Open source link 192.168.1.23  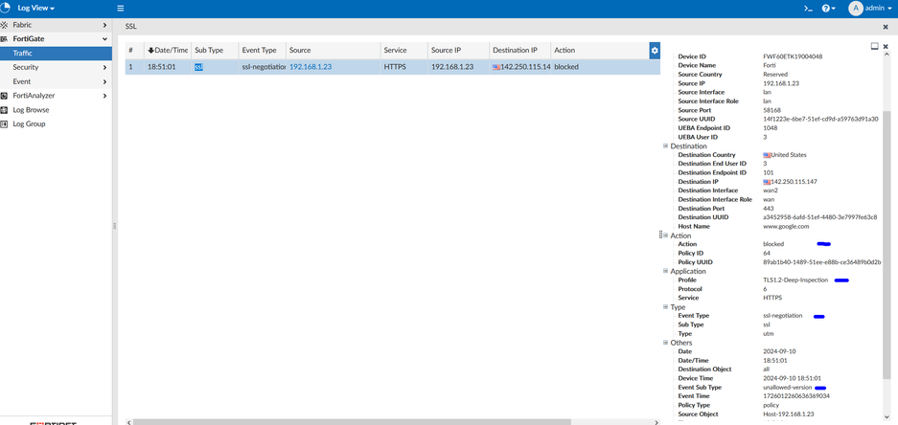(x=311, y=67)
